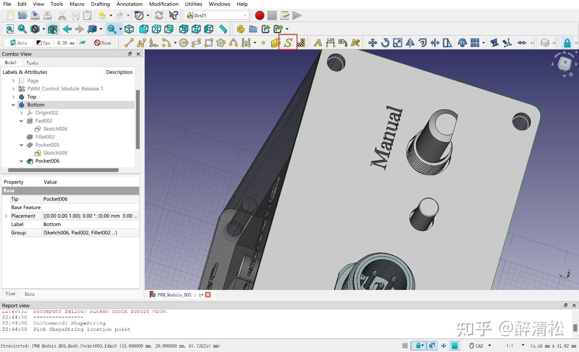Expand the Top tree item

(x=13, y=97)
